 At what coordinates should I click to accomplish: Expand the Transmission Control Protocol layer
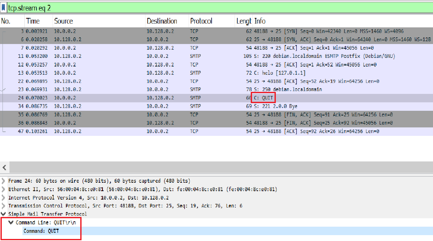[3, 206]
